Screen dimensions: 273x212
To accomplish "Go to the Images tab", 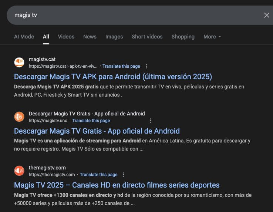I will [x=114, y=37].
